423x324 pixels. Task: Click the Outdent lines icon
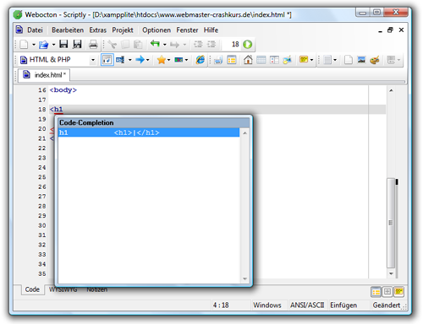[198, 44]
